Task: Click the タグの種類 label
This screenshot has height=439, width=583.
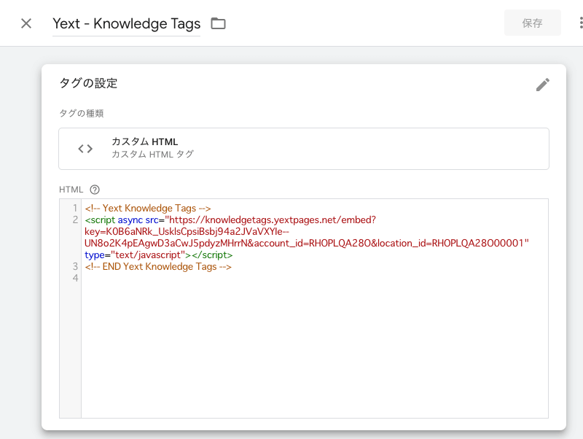Action: [x=82, y=113]
